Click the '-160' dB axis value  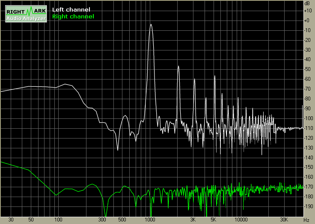pyautogui.click(x=309, y=177)
